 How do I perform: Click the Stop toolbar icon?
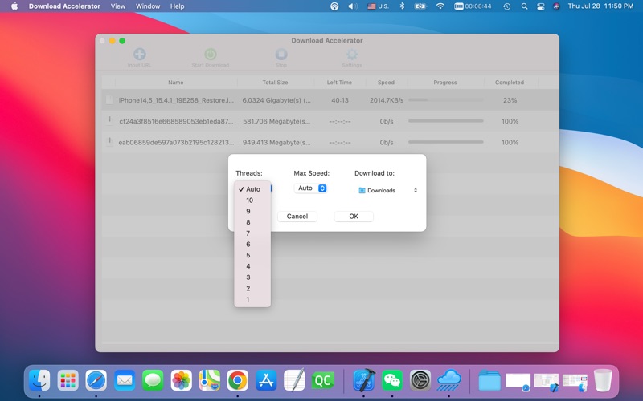[281, 54]
